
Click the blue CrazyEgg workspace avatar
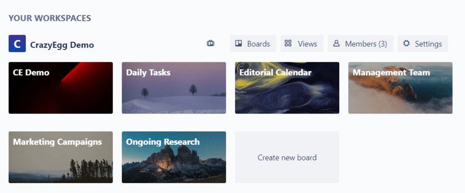pyautogui.click(x=17, y=44)
